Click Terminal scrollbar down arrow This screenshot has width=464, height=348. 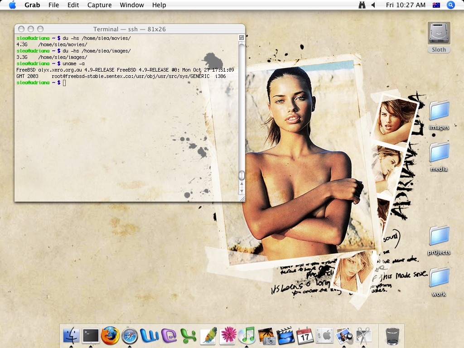242,190
